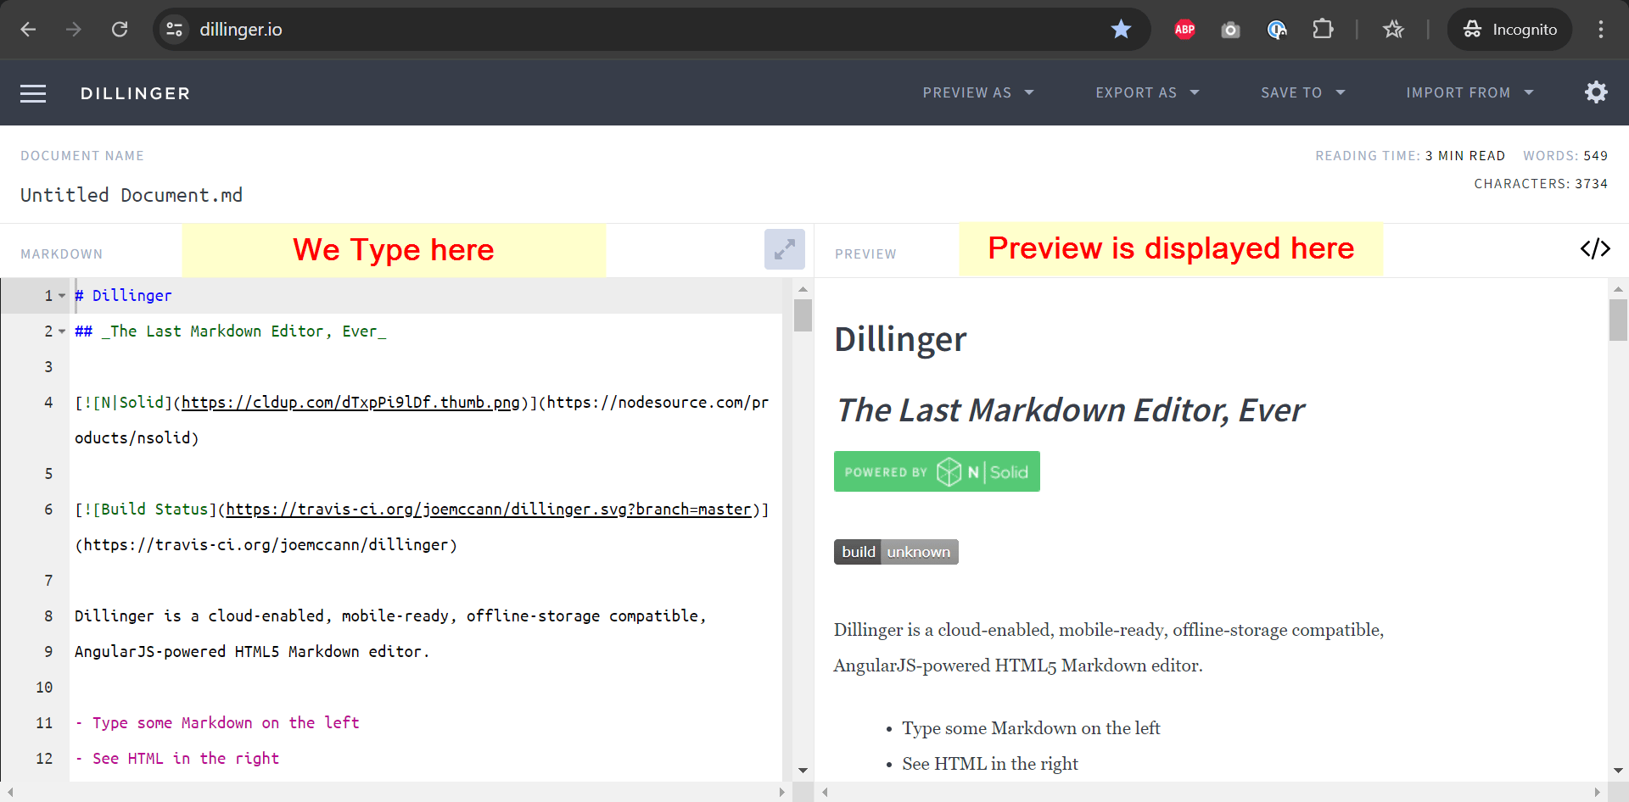Place cursor on '# Dillinger' line
Image resolution: width=1629 pixels, height=802 pixels.
click(123, 296)
